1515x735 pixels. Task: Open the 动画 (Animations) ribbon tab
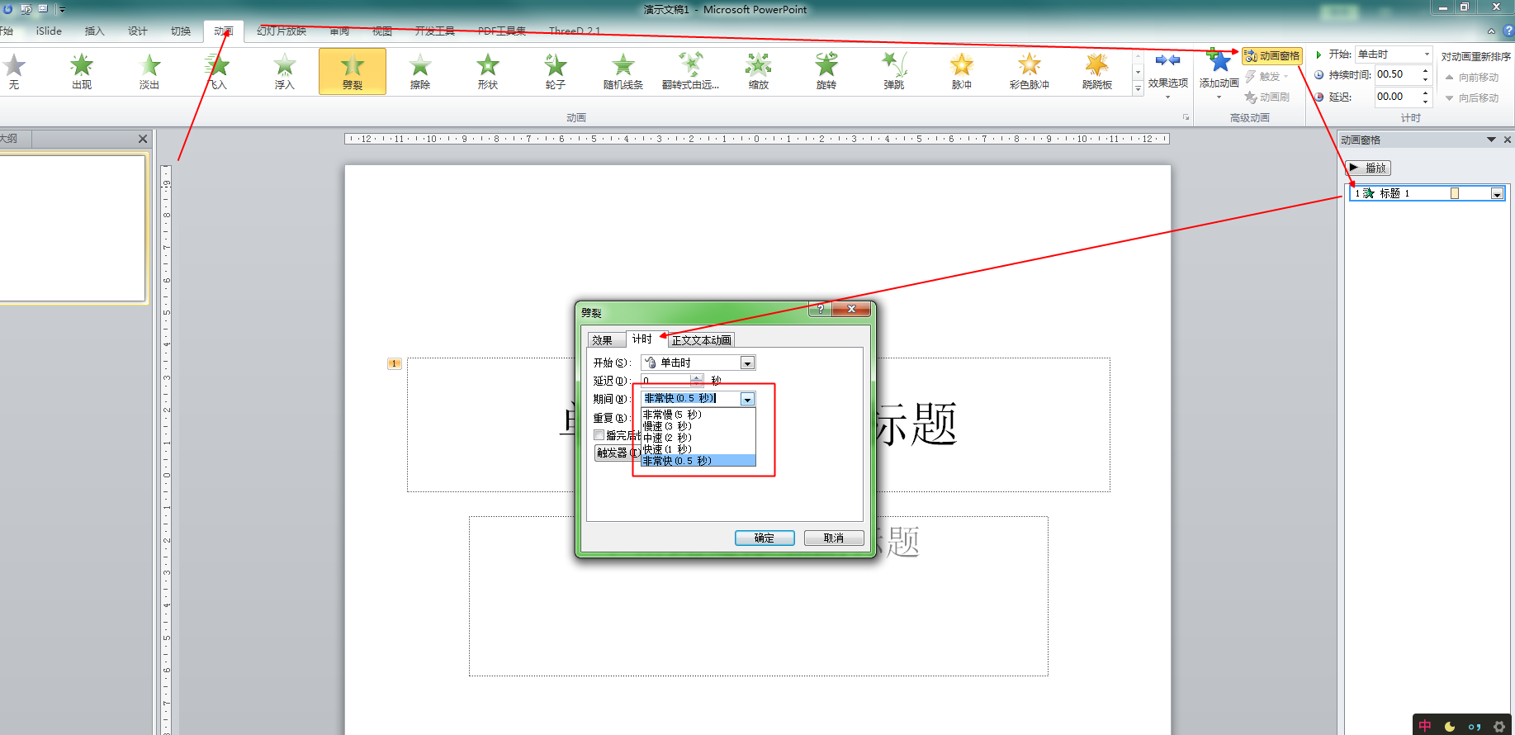click(x=224, y=31)
